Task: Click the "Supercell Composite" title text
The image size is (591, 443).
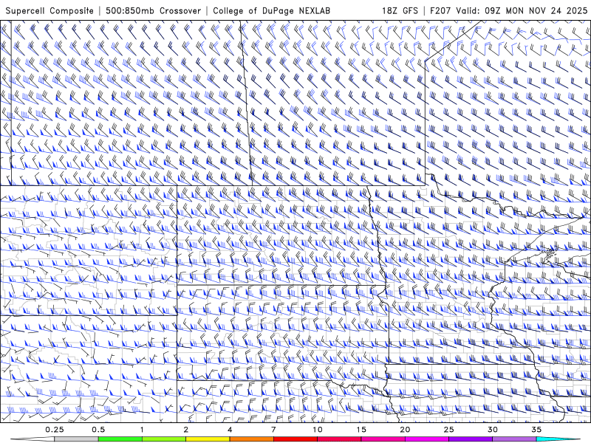Action: [49, 11]
